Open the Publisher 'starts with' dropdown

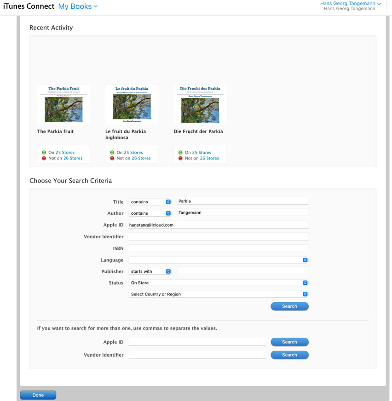150,271
